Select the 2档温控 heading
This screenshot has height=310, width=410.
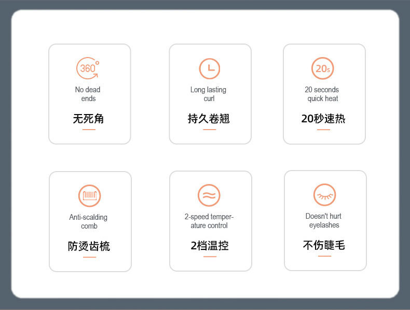coord(209,246)
